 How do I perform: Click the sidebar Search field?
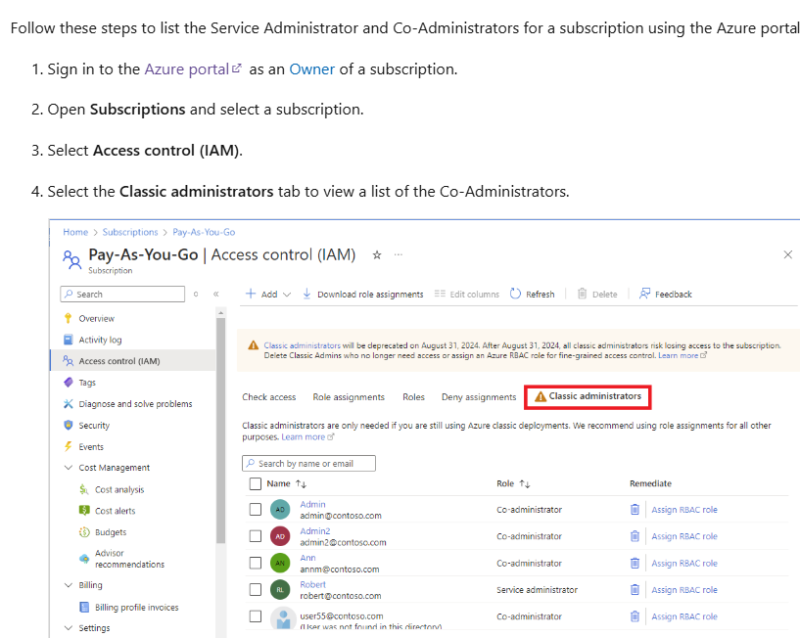pyautogui.click(x=122, y=295)
